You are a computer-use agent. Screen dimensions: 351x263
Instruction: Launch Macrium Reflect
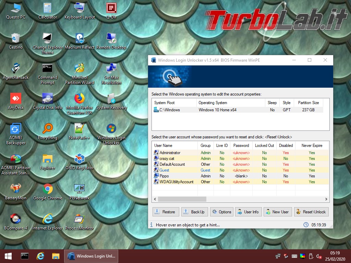[80, 41]
